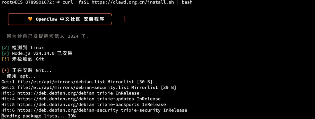Click the trixie-backports repository URL

pos(56,104)
